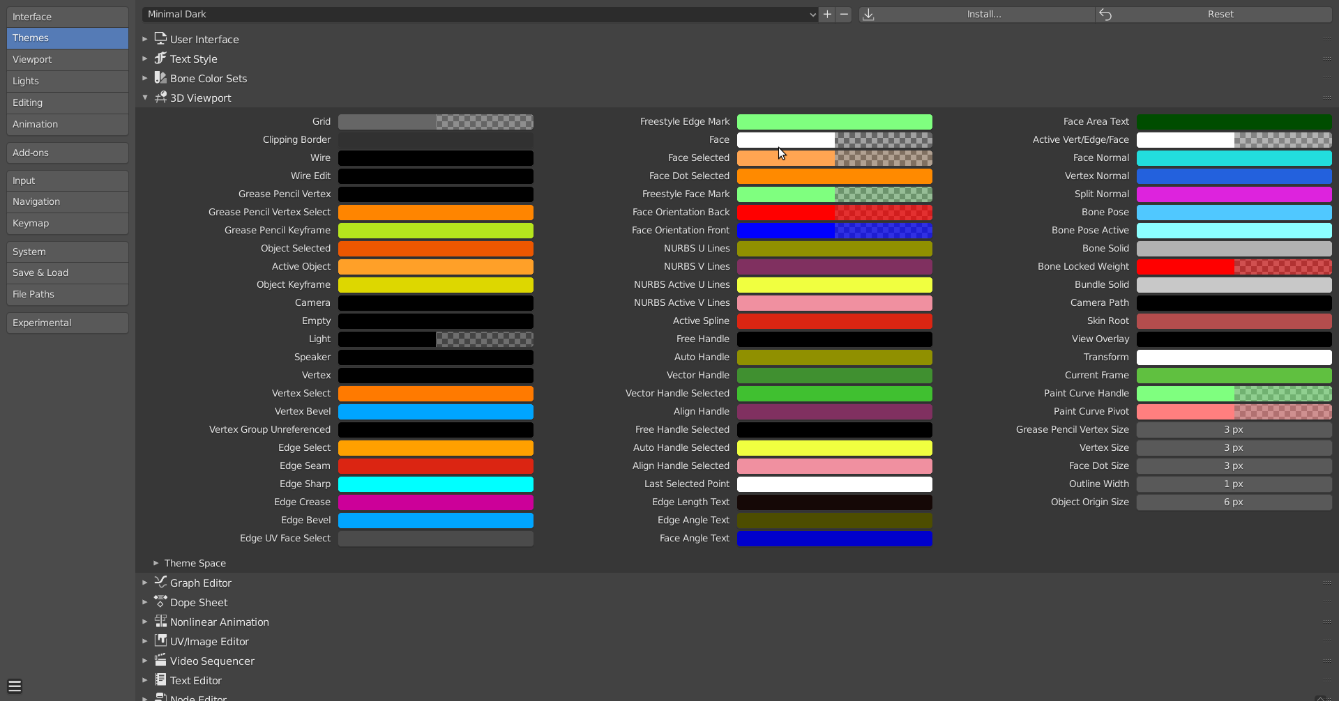Switch to the Viewport preferences tab
The width and height of the screenshot is (1339, 701).
(x=66, y=59)
